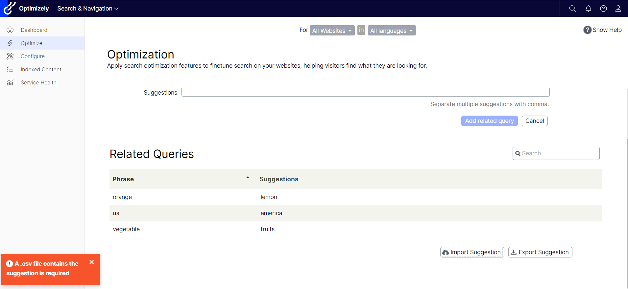Viewport: 628px width, 289px height.
Task: Open the notifications bell
Action: (588, 9)
